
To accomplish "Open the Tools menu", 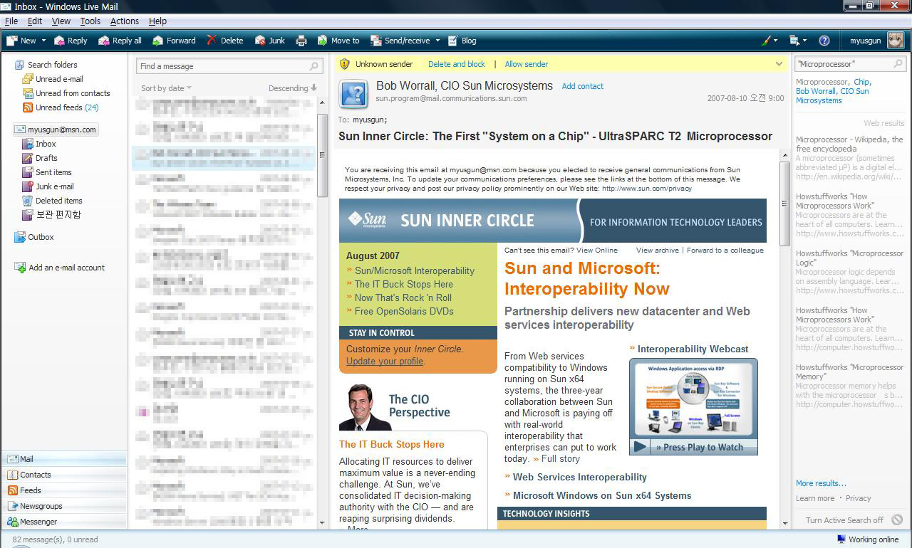I will tap(90, 21).
